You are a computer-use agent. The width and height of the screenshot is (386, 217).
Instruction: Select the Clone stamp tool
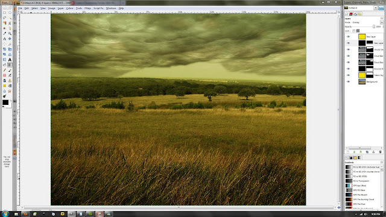click(10, 80)
